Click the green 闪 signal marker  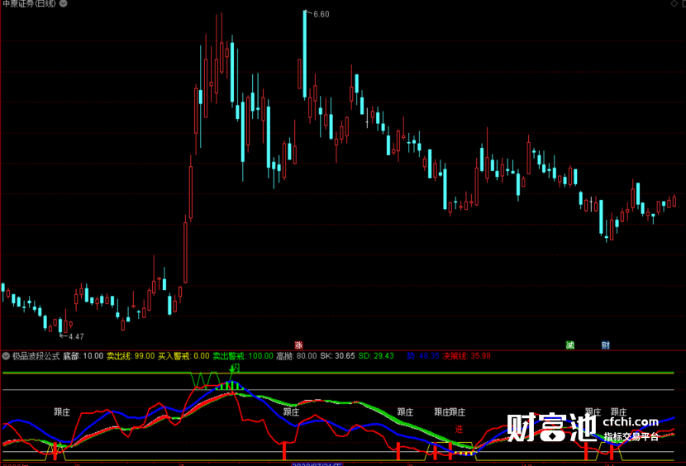click(x=235, y=368)
